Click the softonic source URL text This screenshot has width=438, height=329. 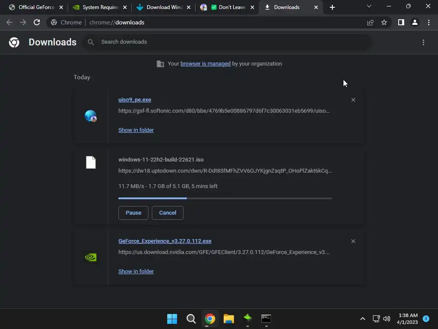224,111
